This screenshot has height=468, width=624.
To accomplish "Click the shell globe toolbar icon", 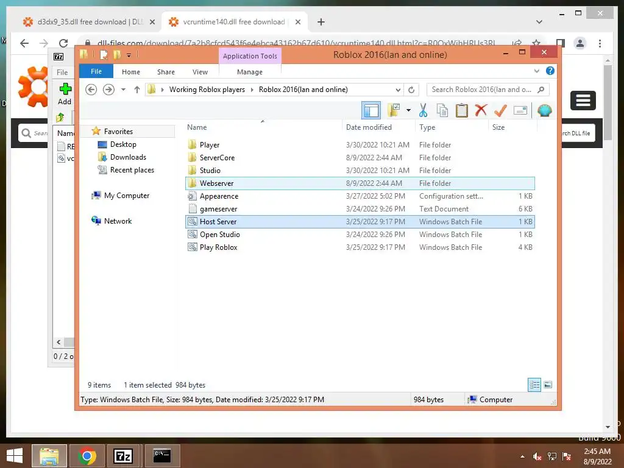I will pos(544,110).
